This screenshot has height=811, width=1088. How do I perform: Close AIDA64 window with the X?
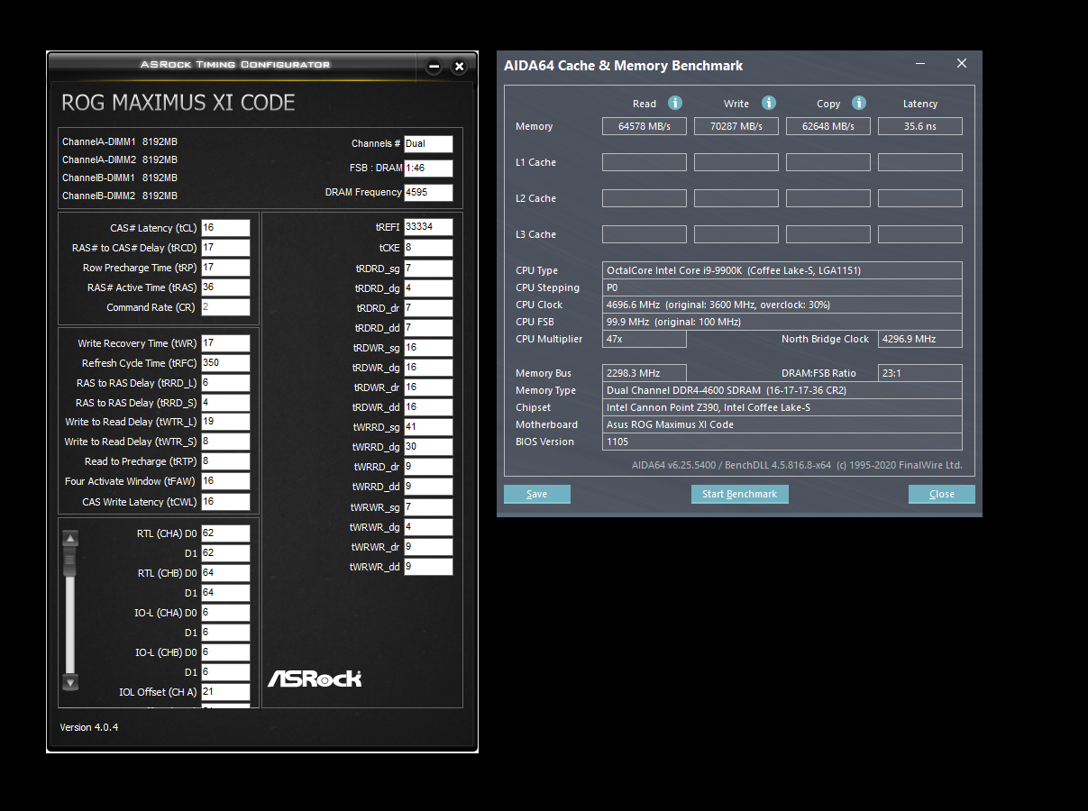[x=962, y=64]
